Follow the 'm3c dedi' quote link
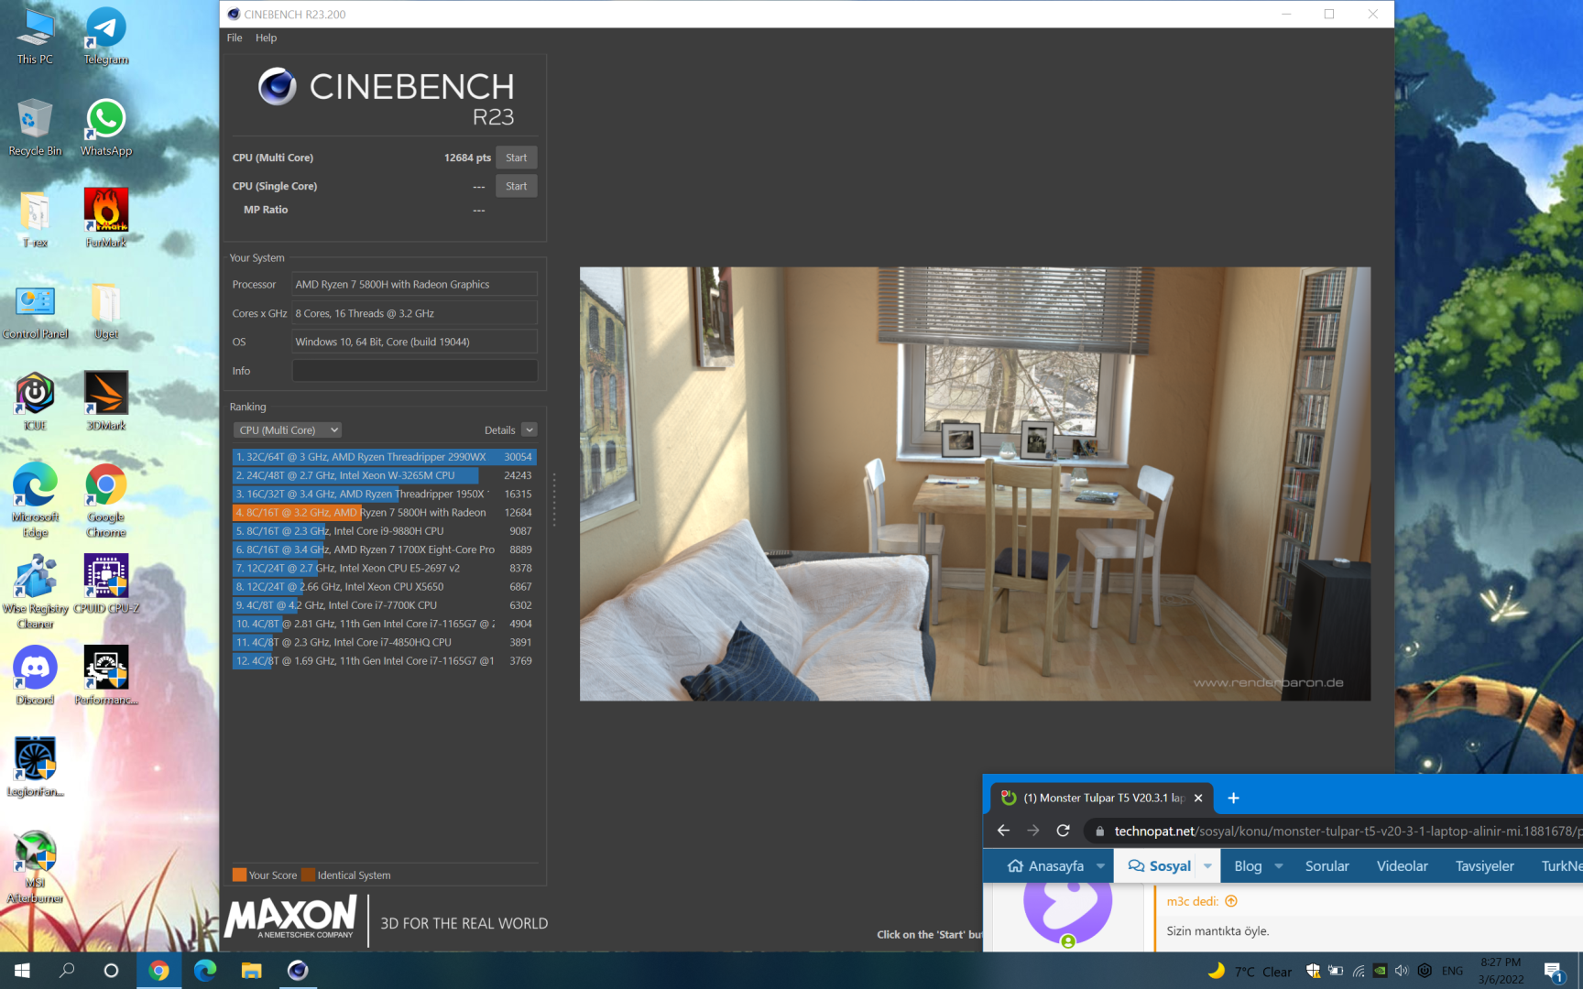This screenshot has width=1583, height=989. (x=1202, y=901)
